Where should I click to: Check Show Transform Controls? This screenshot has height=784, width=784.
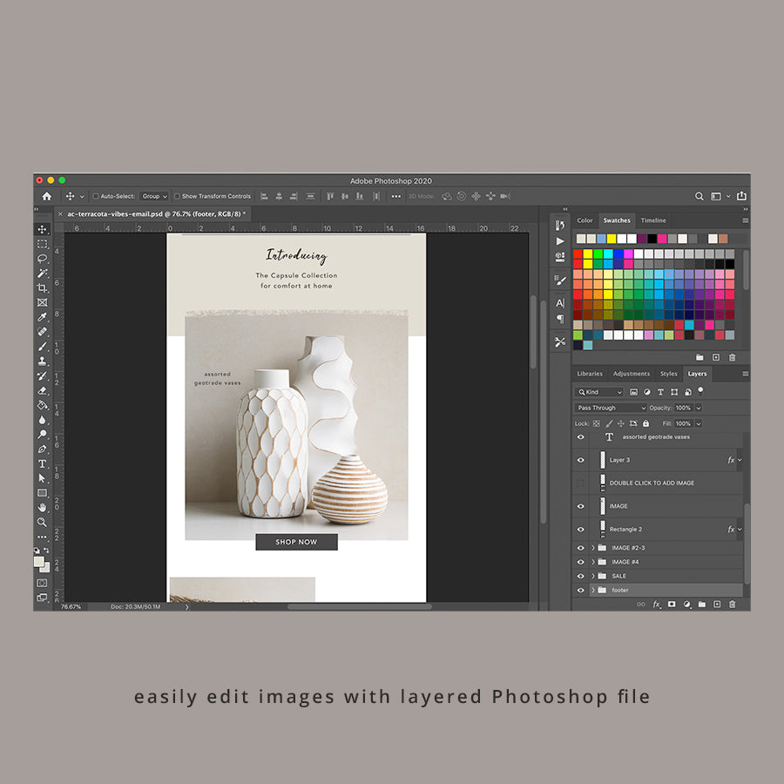coord(177,196)
